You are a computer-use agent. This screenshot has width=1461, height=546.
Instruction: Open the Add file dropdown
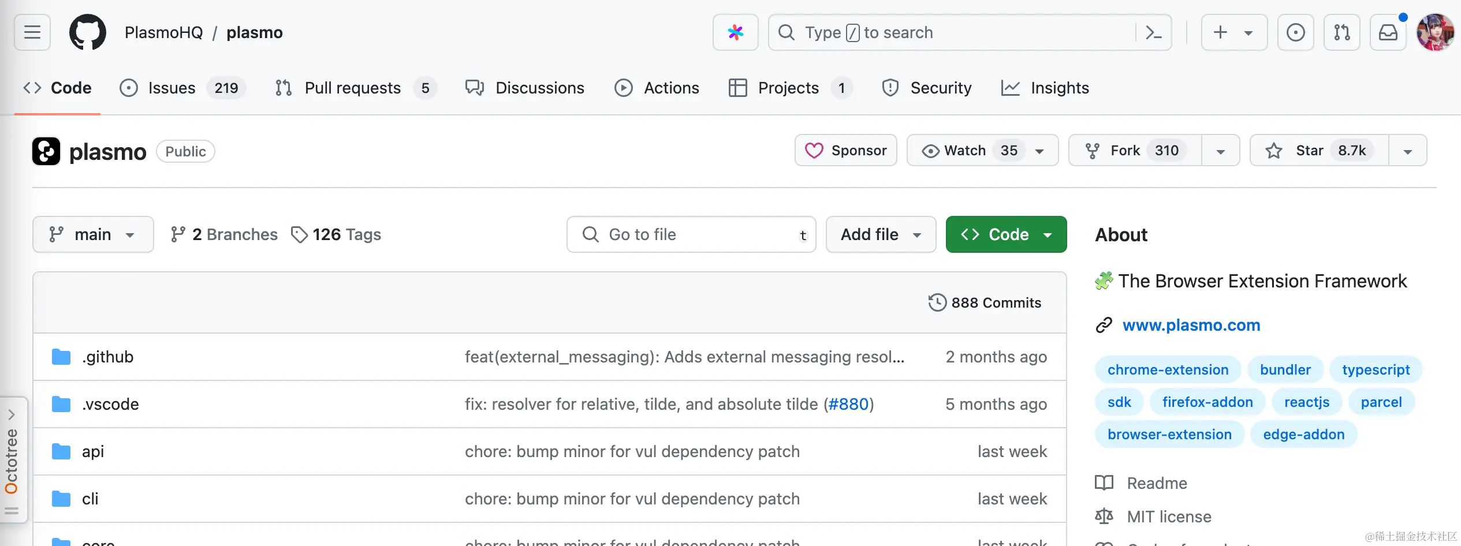[881, 234]
